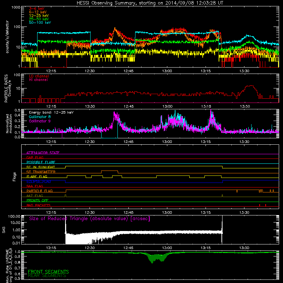Click the SAA FLAG label
The image size is (283, 283).
[x=35, y=186]
